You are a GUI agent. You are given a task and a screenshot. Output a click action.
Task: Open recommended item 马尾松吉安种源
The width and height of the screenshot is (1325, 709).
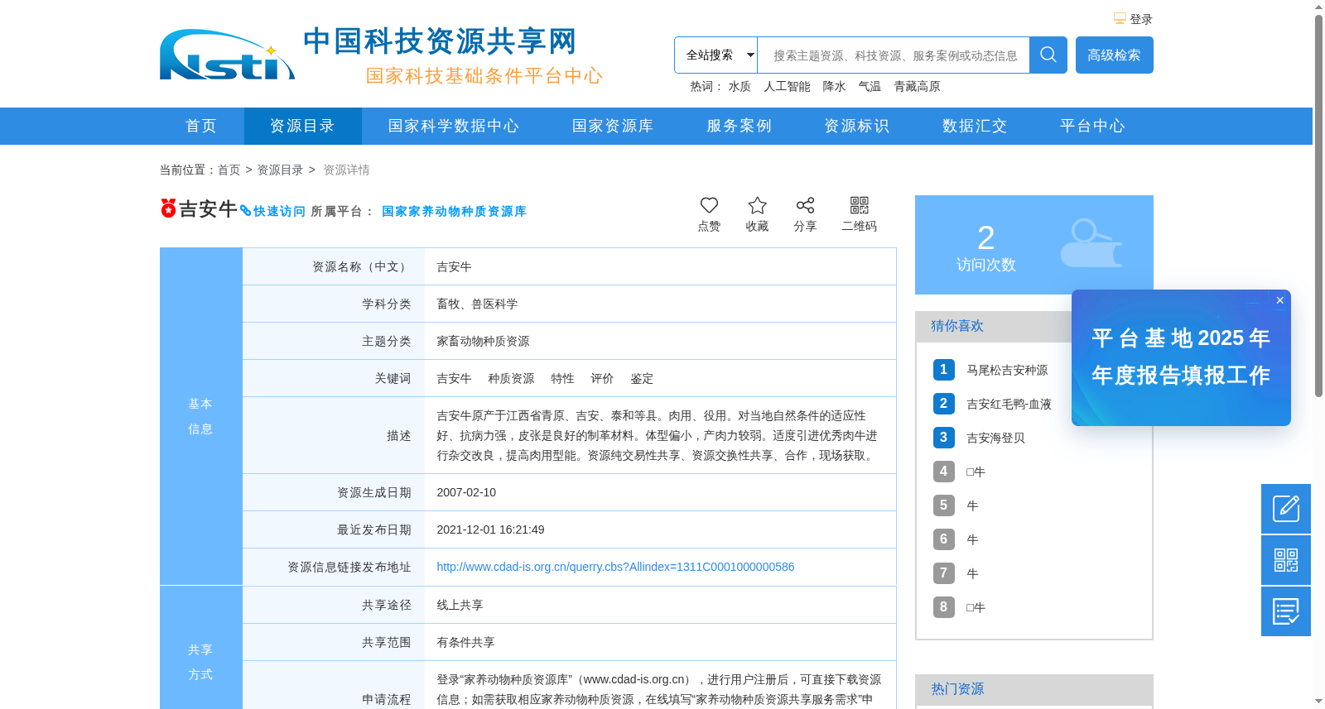(1007, 370)
